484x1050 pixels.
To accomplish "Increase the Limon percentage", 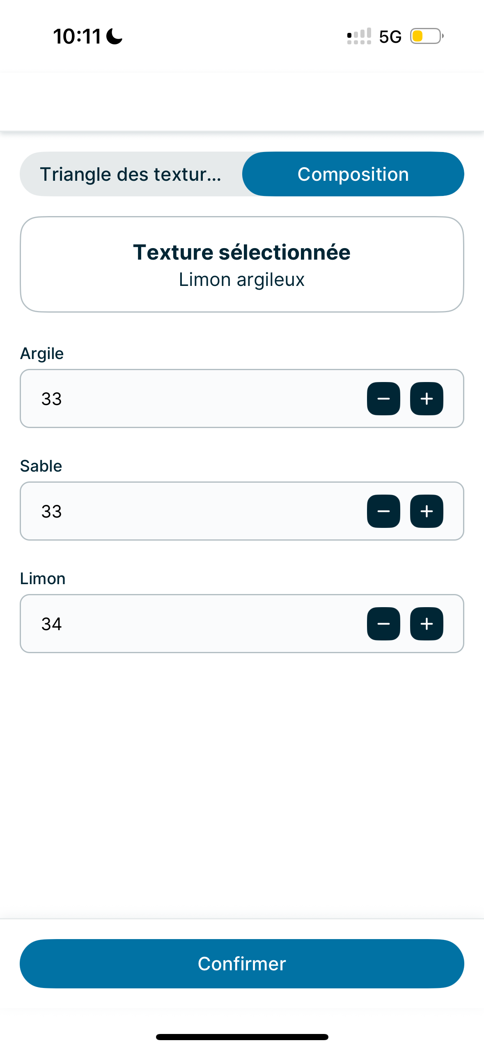I will [427, 624].
